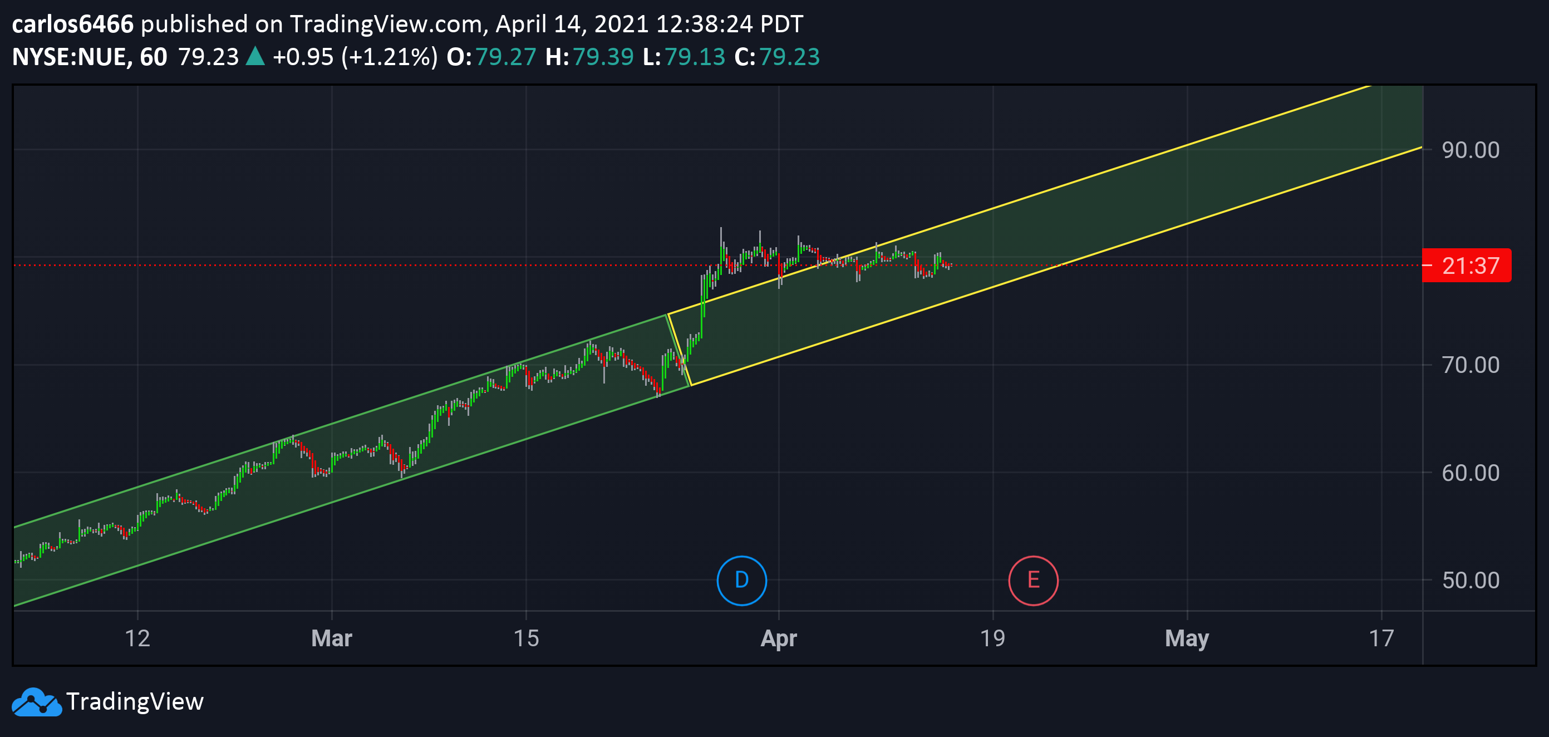The image size is (1549, 737).
Task: Click the last price 79.23 in header
Action: click(209, 57)
